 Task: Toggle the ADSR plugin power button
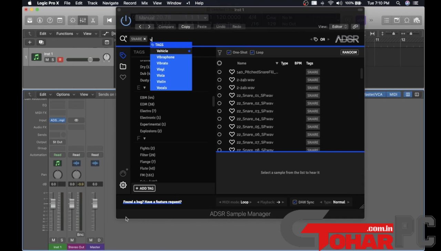[x=126, y=20]
